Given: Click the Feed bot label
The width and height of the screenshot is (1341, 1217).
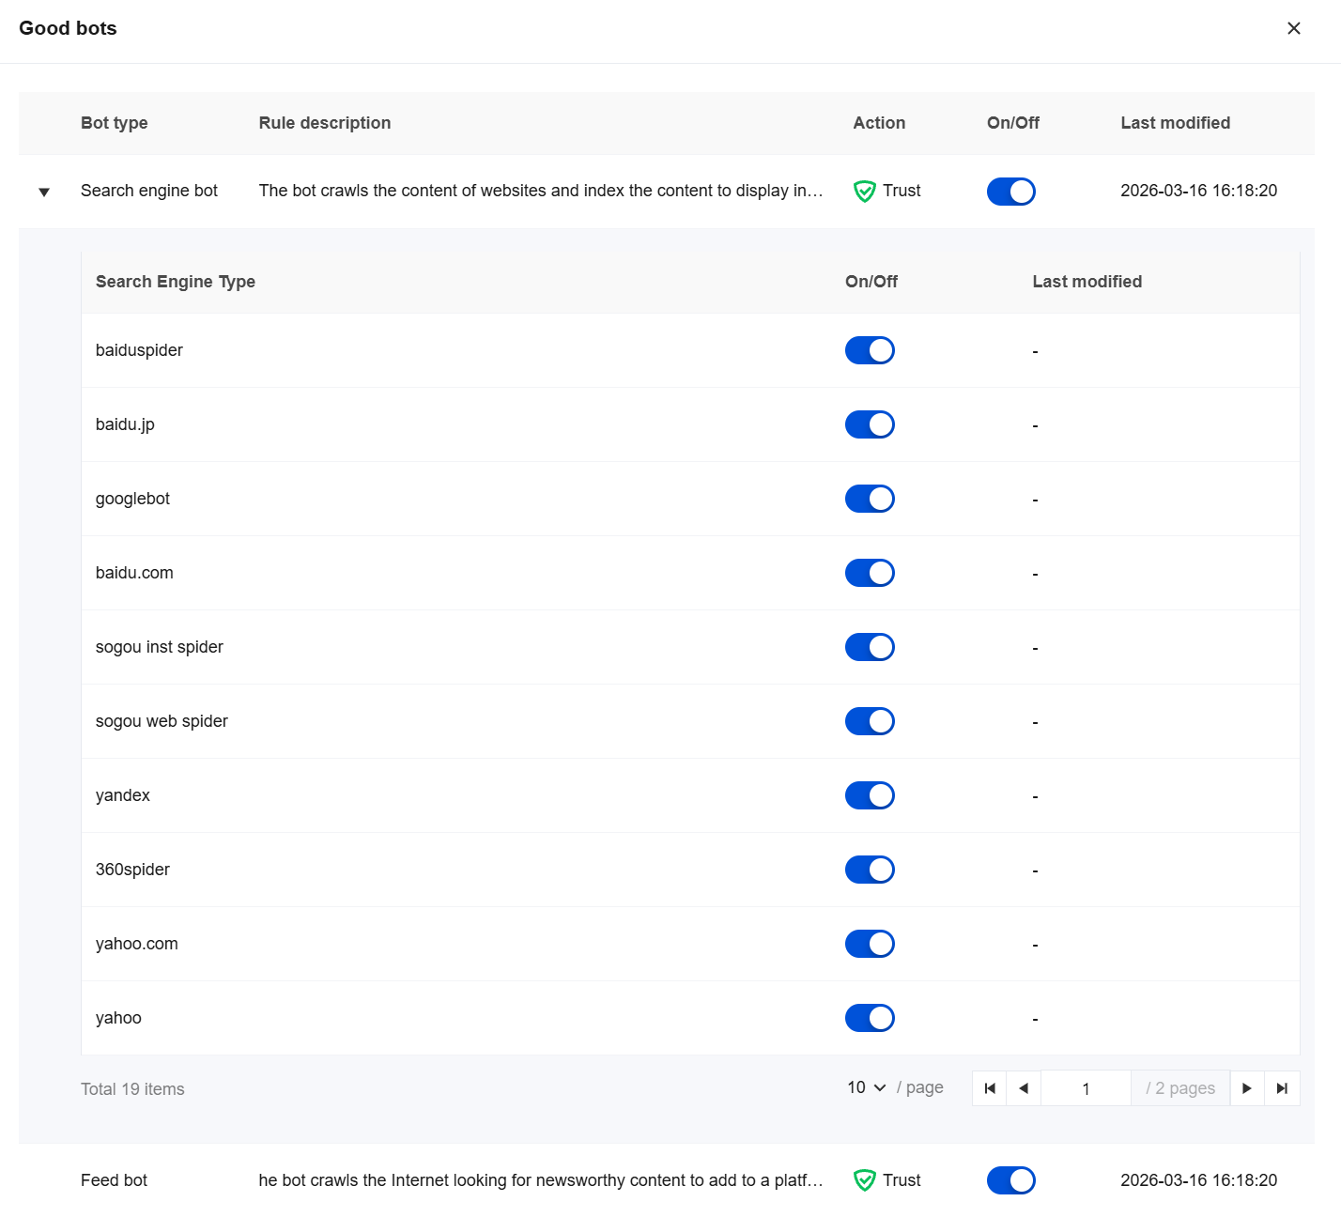Looking at the screenshot, I should tap(115, 1180).
